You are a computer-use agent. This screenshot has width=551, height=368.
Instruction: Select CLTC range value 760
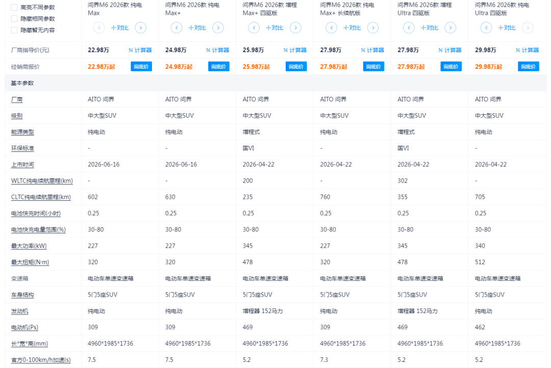[x=325, y=197]
